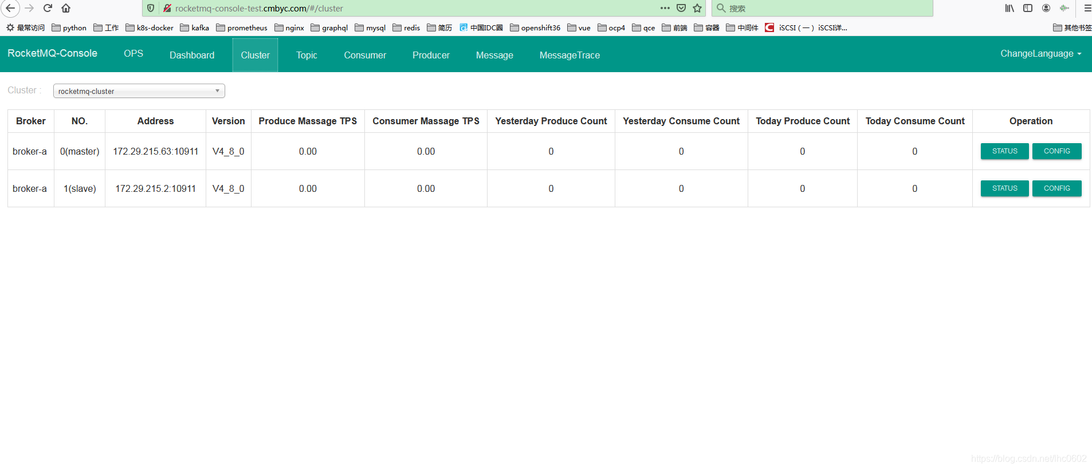This screenshot has height=469, width=1092.
Task: Open the browser hamburger menu
Action: 1087,8
